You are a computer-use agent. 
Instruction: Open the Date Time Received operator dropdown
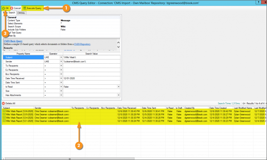(x=61, y=78)
